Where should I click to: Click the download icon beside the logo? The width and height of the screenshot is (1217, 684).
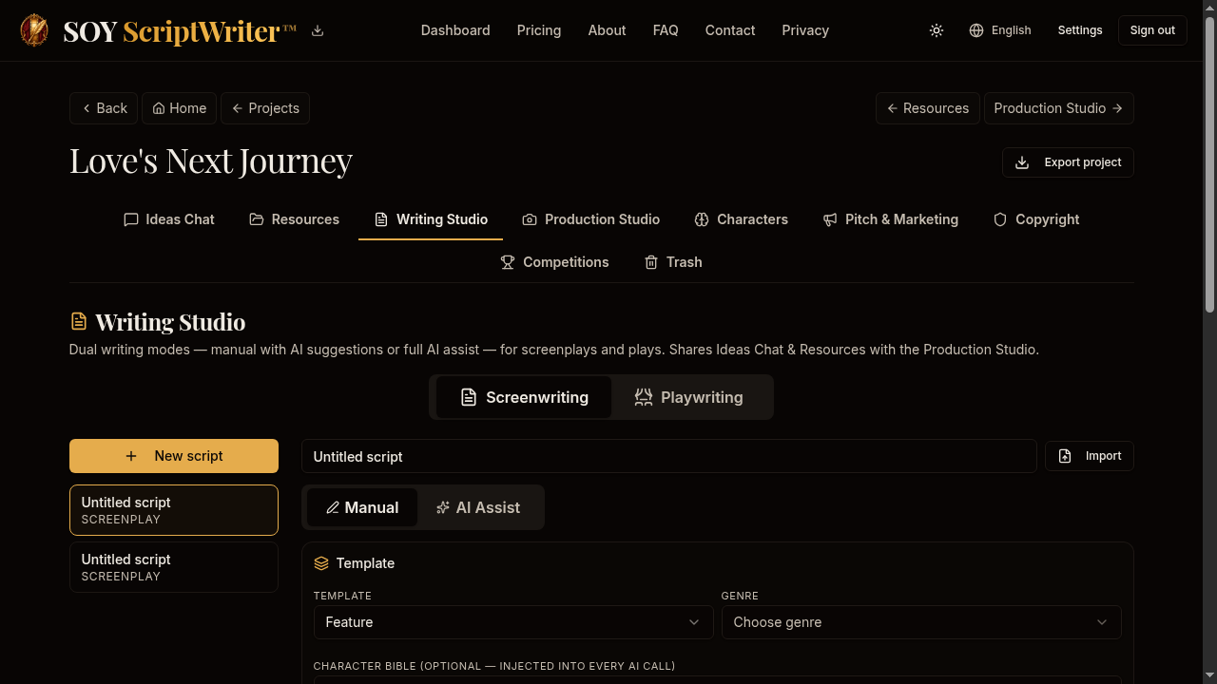pyautogui.click(x=318, y=30)
